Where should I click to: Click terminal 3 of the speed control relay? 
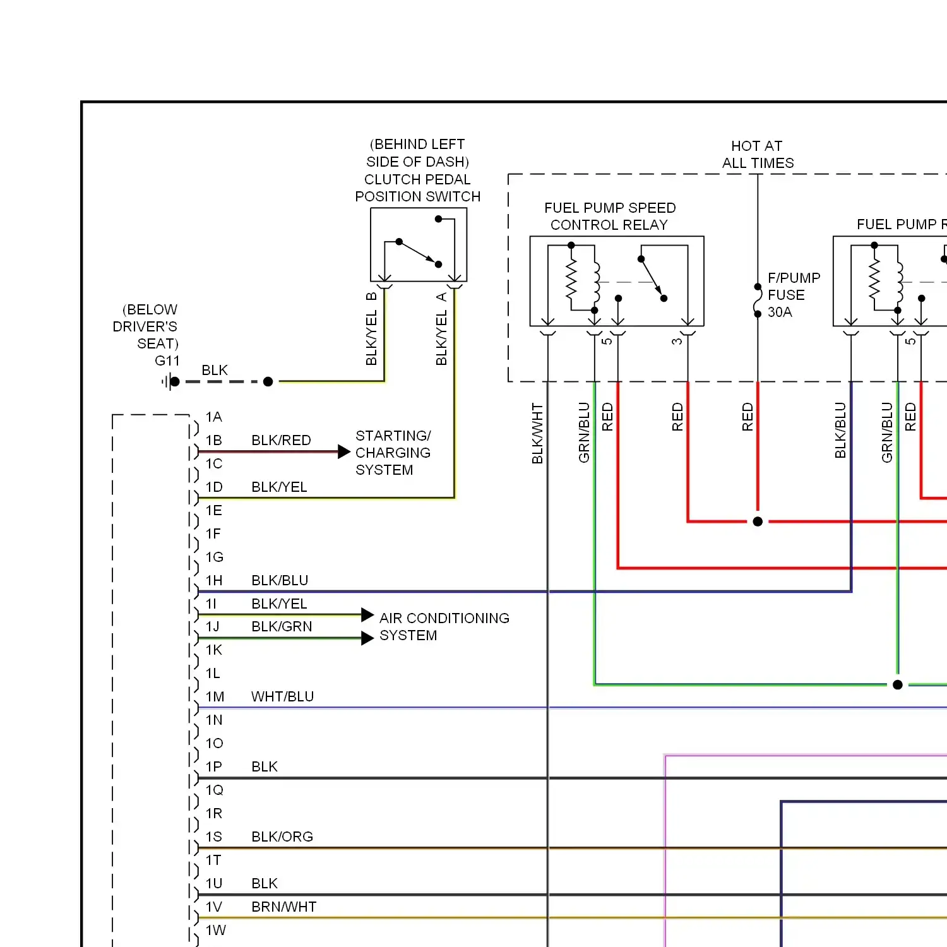677,341
